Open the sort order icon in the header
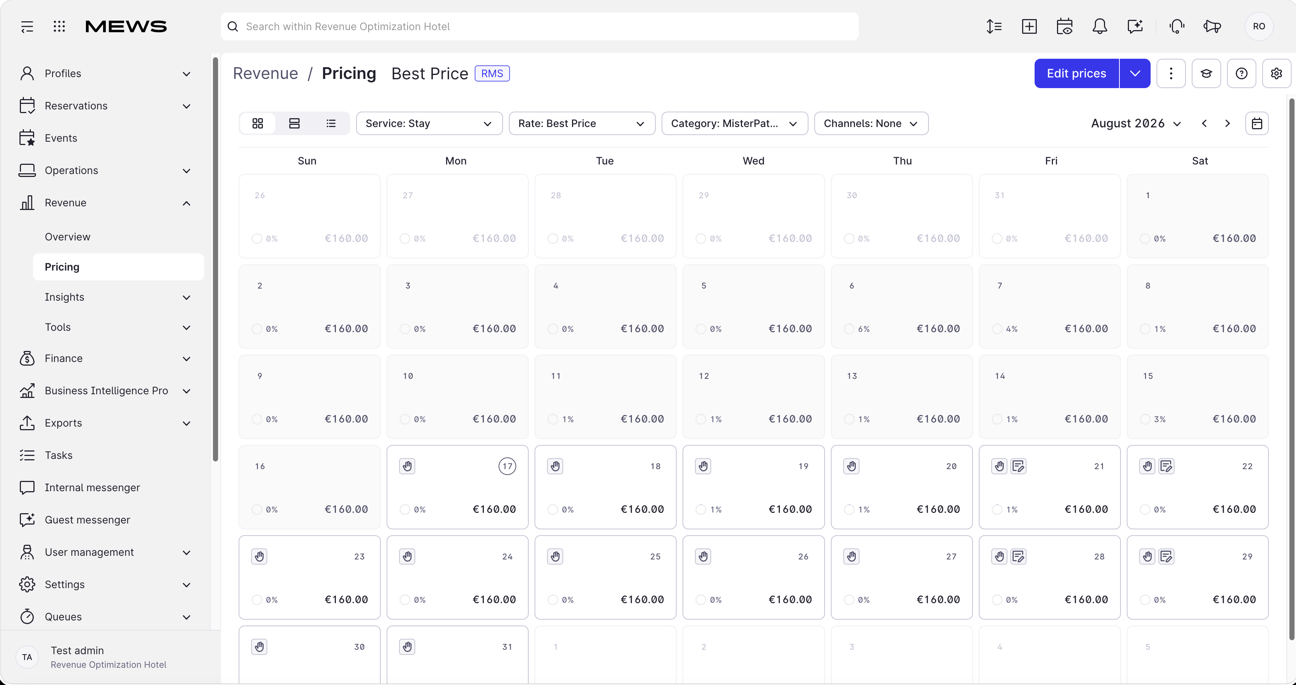 click(994, 27)
